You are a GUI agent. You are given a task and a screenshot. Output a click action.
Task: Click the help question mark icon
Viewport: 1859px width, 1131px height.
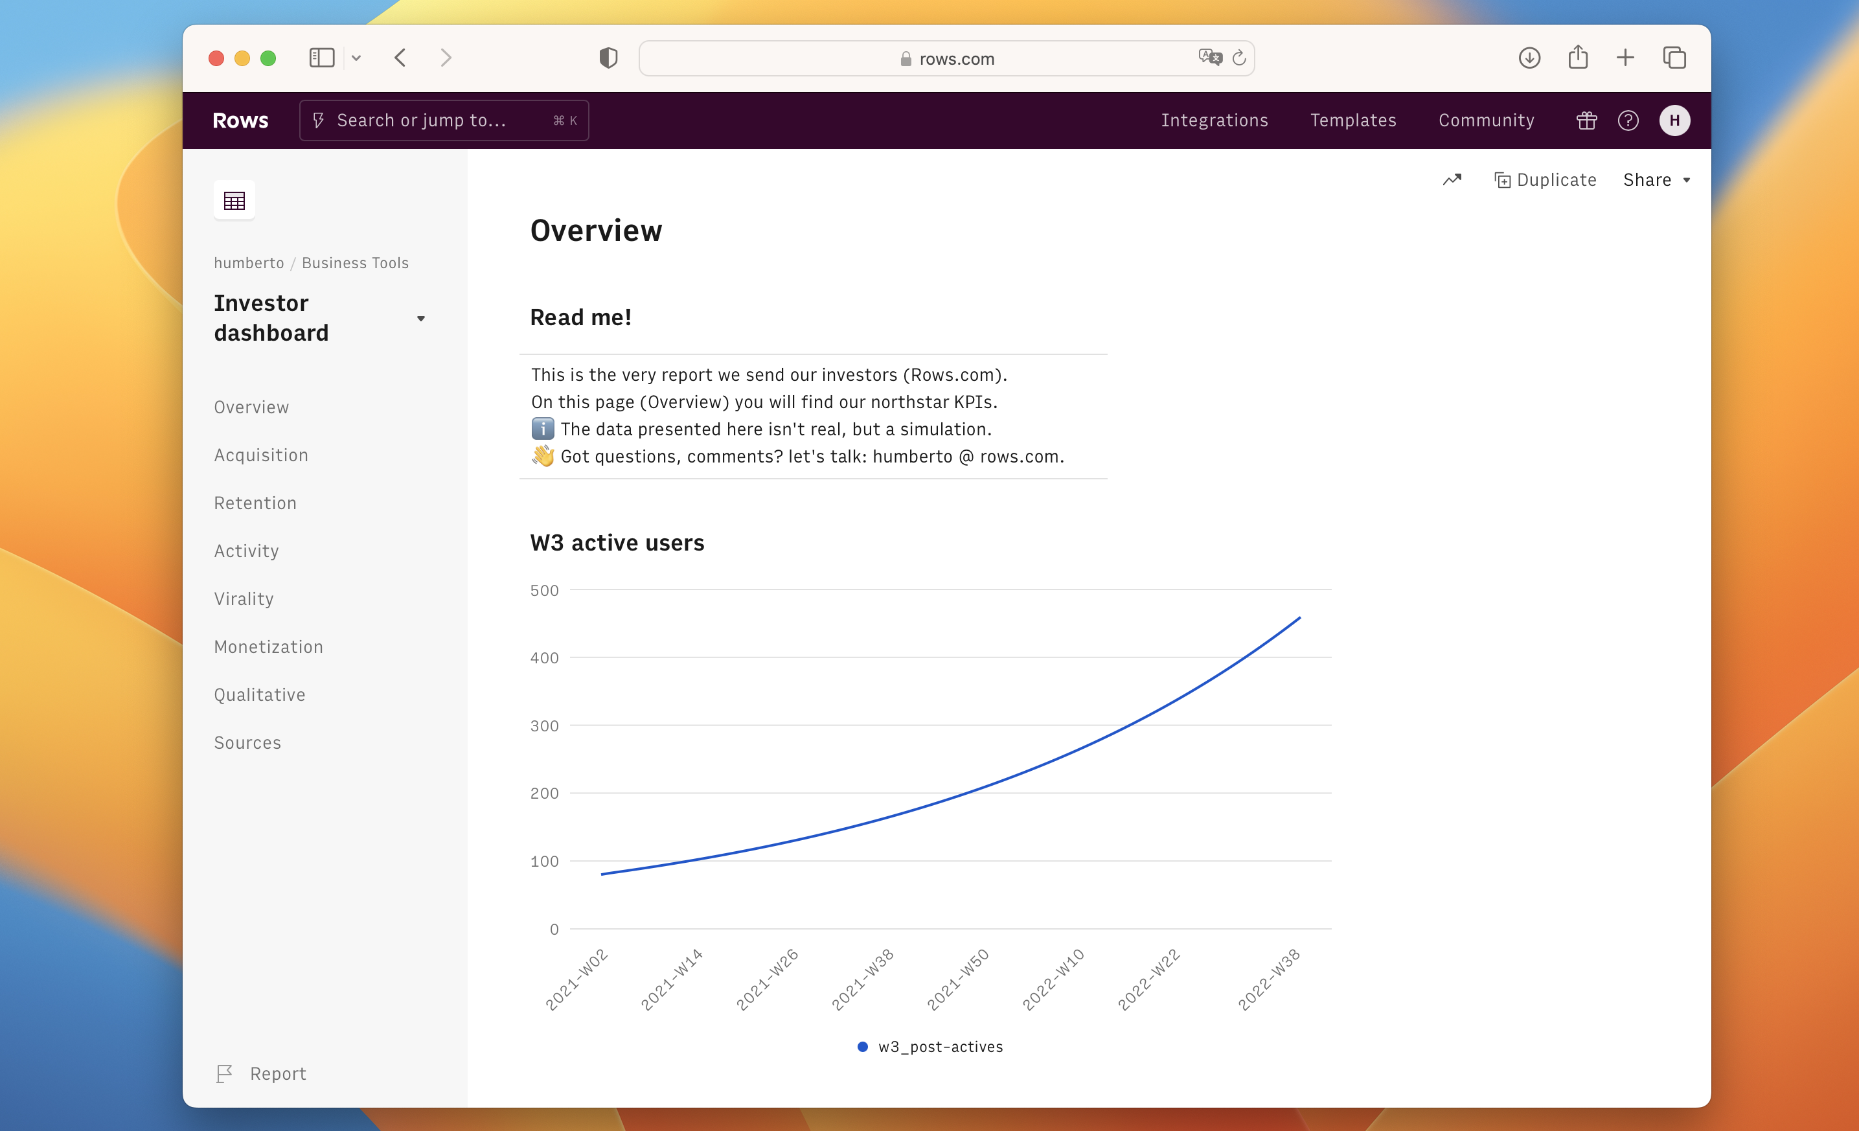click(x=1627, y=120)
